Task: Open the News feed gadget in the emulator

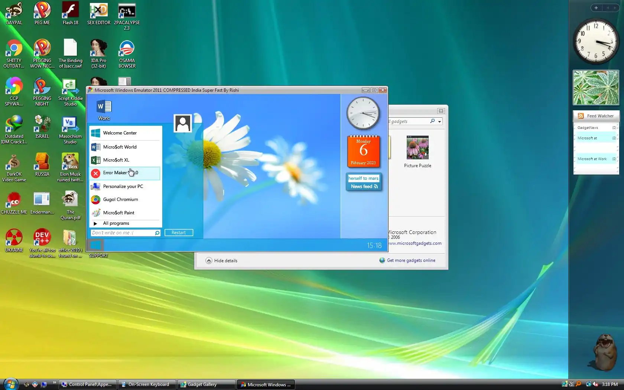Action: (x=364, y=182)
